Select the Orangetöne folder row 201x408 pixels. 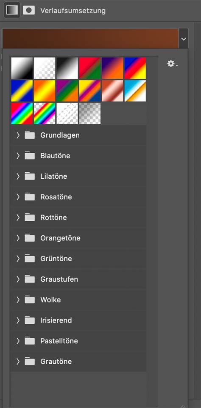tap(78, 238)
